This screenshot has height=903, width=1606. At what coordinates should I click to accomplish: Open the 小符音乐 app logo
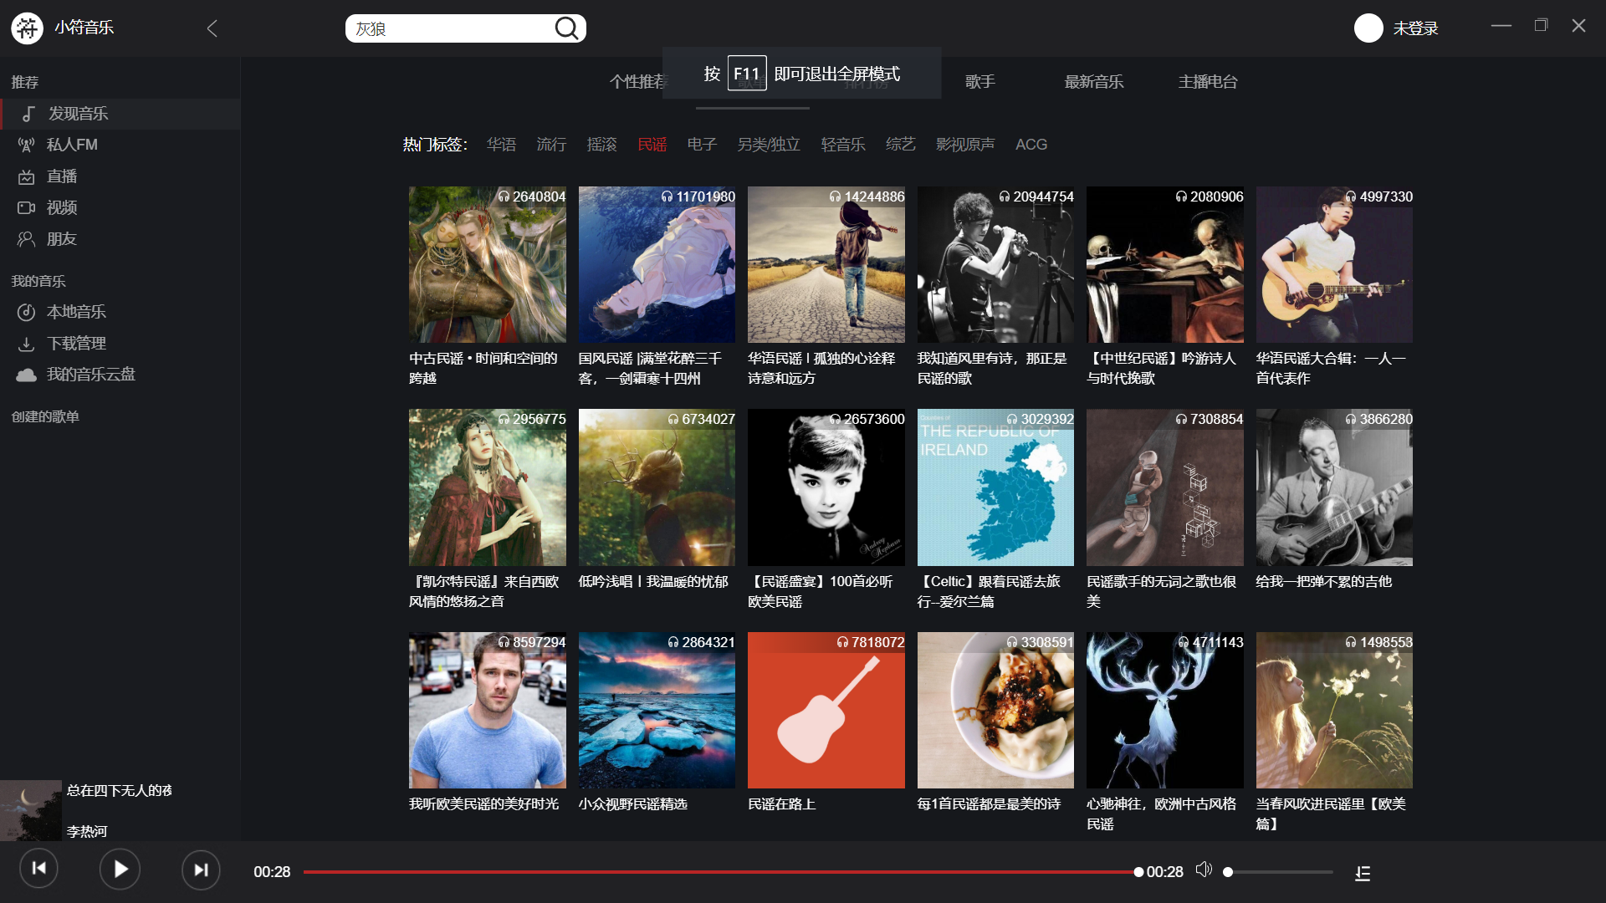point(27,28)
